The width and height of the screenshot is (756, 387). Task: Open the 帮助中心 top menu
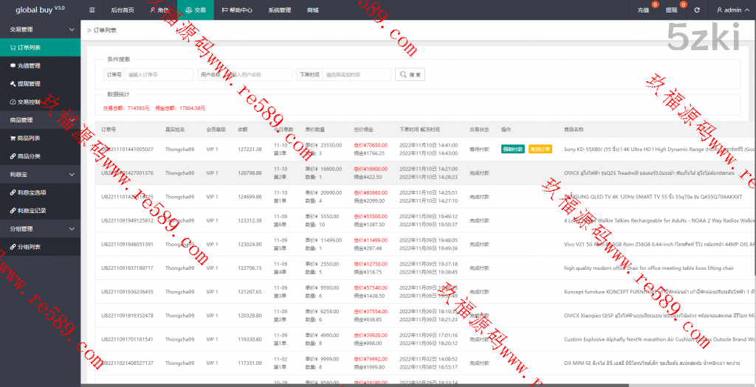[236, 10]
